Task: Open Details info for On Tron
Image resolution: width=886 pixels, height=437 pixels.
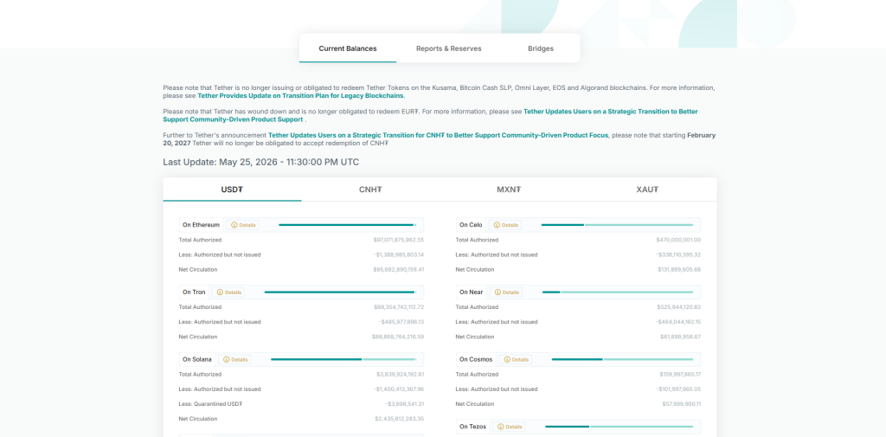Action: [x=228, y=292]
